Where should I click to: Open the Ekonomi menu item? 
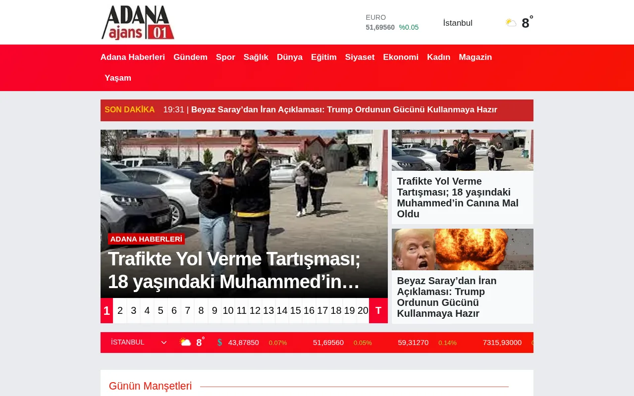pos(401,57)
